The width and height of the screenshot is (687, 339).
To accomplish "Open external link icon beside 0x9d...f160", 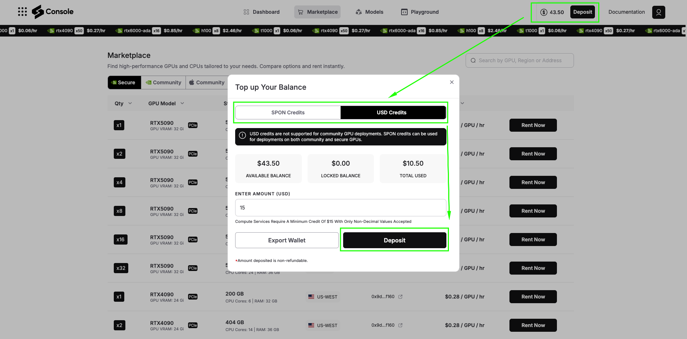I will pyautogui.click(x=400, y=297).
